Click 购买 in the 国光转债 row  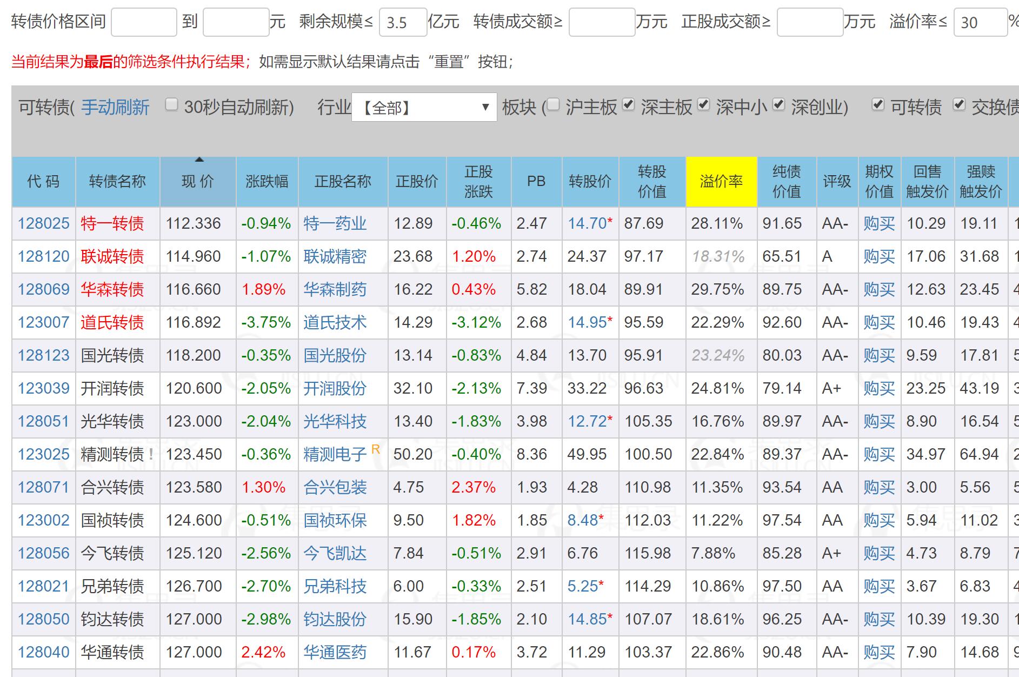[x=880, y=355]
